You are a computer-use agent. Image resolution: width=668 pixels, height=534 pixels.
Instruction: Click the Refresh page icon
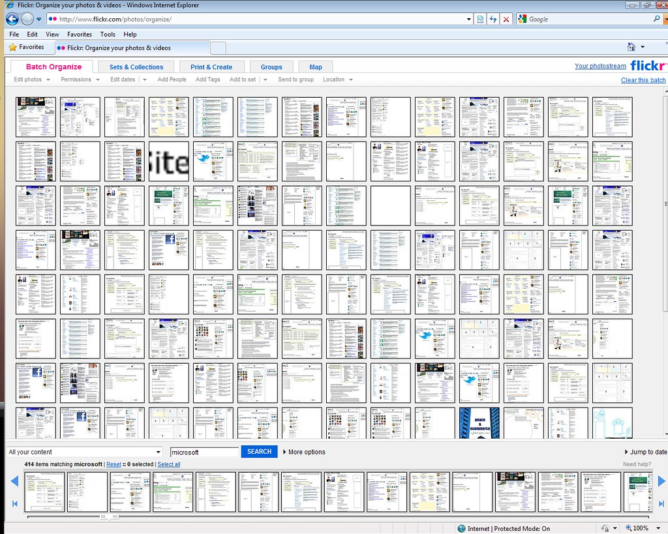(493, 19)
